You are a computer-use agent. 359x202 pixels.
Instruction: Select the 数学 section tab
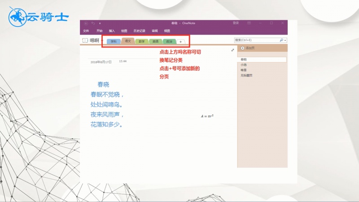coord(142,41)
